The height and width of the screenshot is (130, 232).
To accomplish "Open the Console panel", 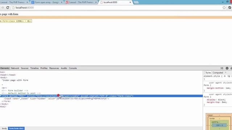I will coord(73,68).
